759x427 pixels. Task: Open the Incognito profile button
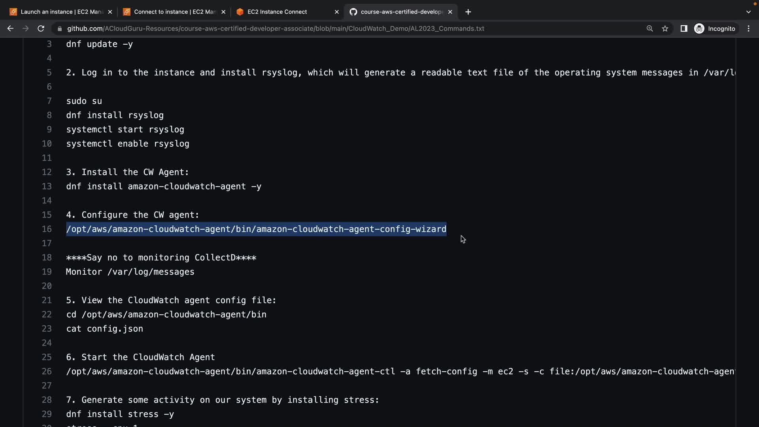[715, 28]
